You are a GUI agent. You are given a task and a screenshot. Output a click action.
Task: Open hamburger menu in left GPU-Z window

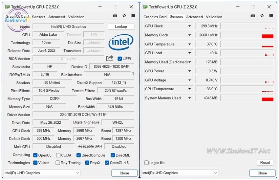coord(133,16)
